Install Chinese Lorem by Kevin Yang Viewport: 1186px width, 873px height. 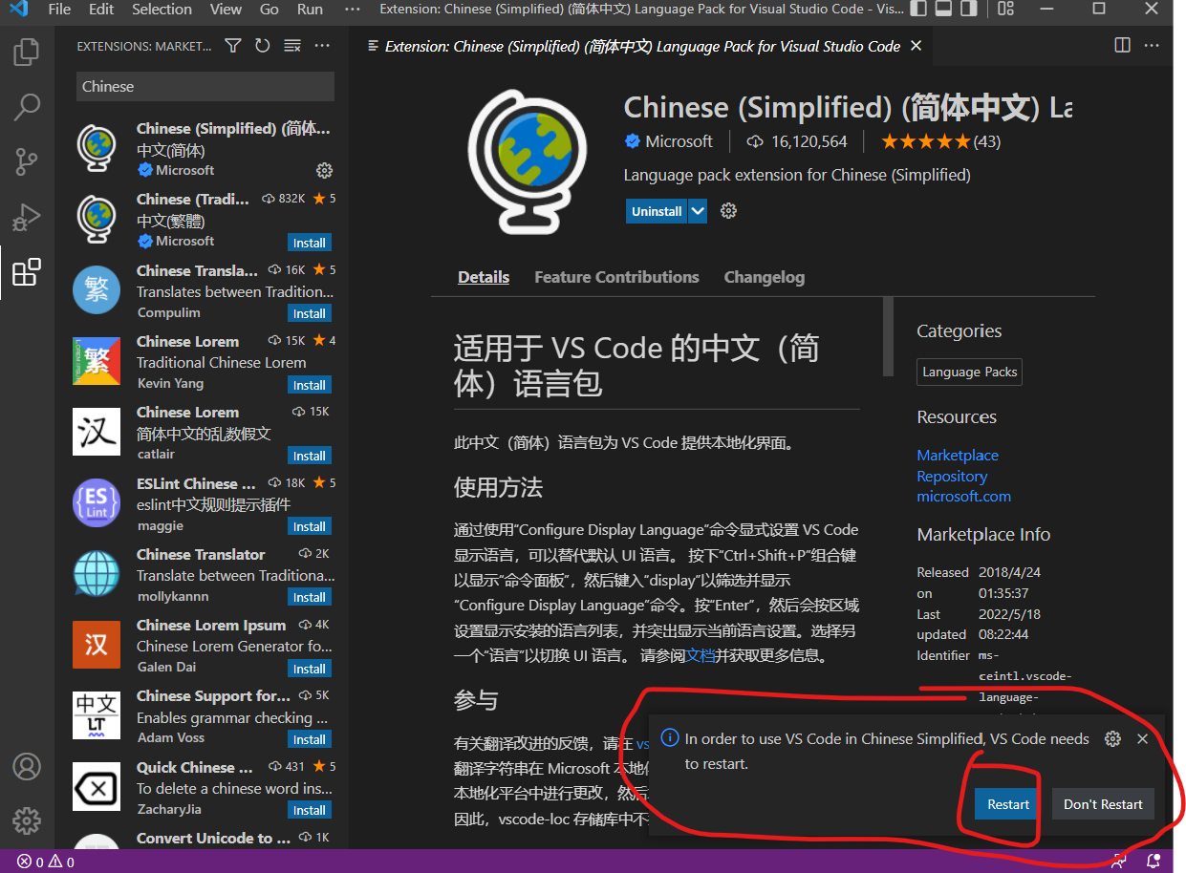click(310, 385)
